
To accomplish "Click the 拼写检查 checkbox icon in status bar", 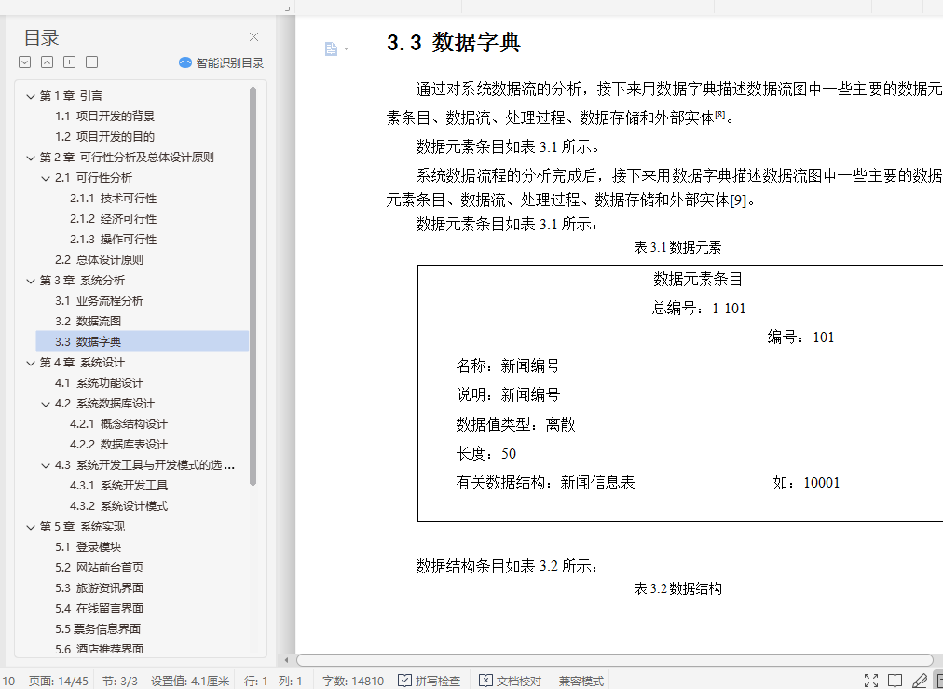I will coord(404,681).
